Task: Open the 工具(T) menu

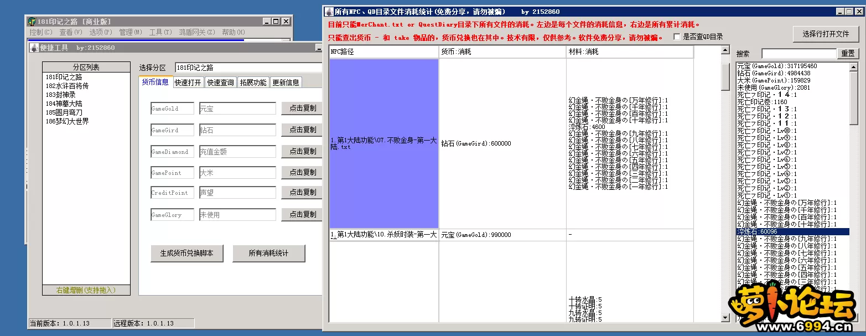Action: pos(160,33)
